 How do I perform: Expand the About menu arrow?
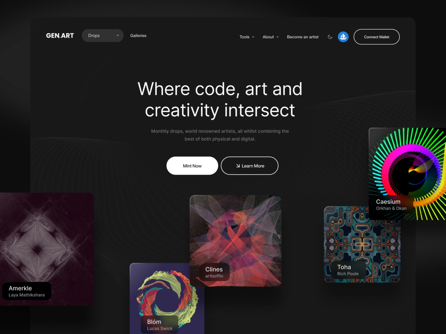coord(277,37)
